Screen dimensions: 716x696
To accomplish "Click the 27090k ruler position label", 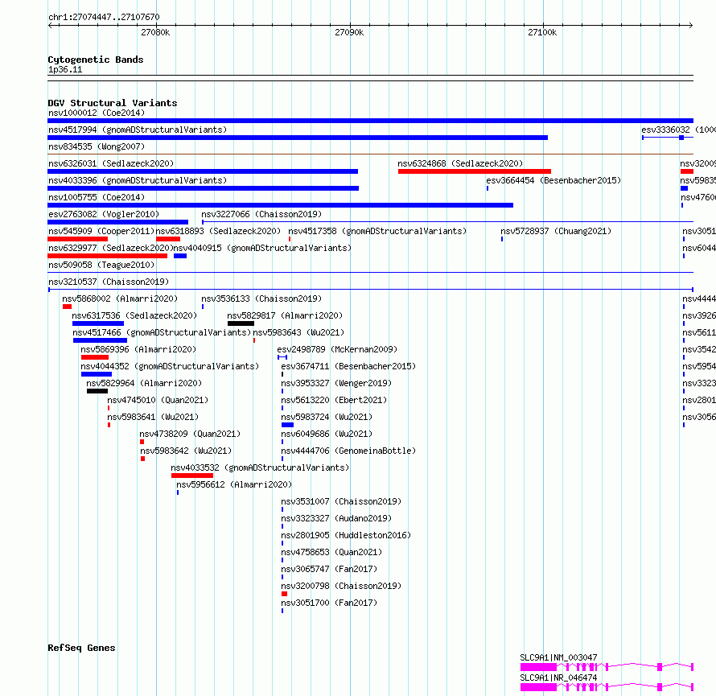I will 349,32.
